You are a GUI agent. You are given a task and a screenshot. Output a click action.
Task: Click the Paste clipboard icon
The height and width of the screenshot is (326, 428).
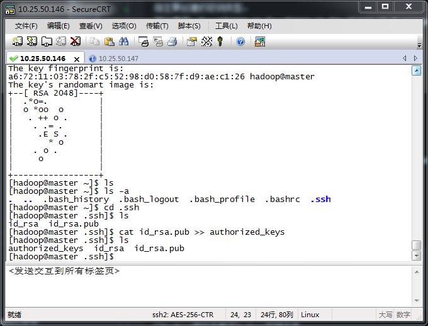click(109, 42)
